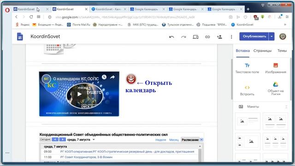The height and width of the screenshot is (166, 295).
Task: Open the Google account avatar
Action: point(283,36)
